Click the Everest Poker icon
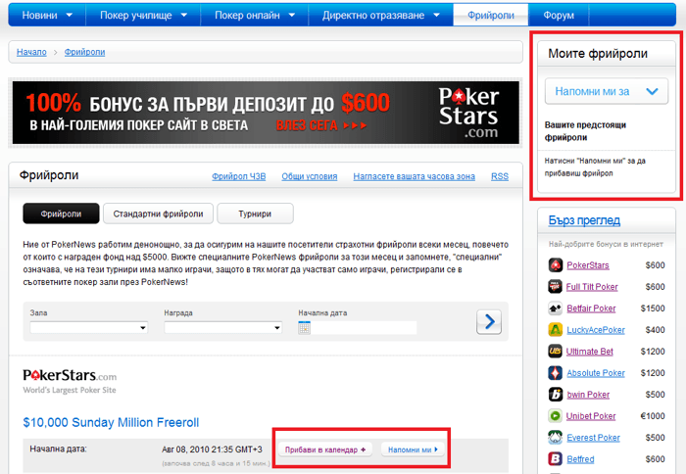Viewport: 686px width, 474px height. pyautogui.click(x=556, y=437)
